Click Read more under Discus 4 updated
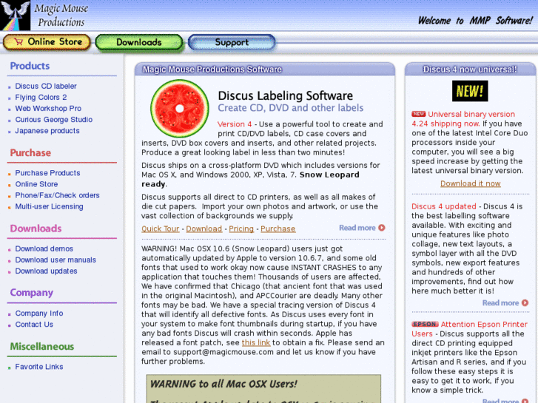Viewport: 538px width, 403px height. point(500,303)
